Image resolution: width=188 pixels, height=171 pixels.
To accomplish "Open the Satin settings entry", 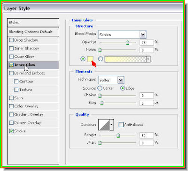I will pyautogui.click(x=18, y=98).
